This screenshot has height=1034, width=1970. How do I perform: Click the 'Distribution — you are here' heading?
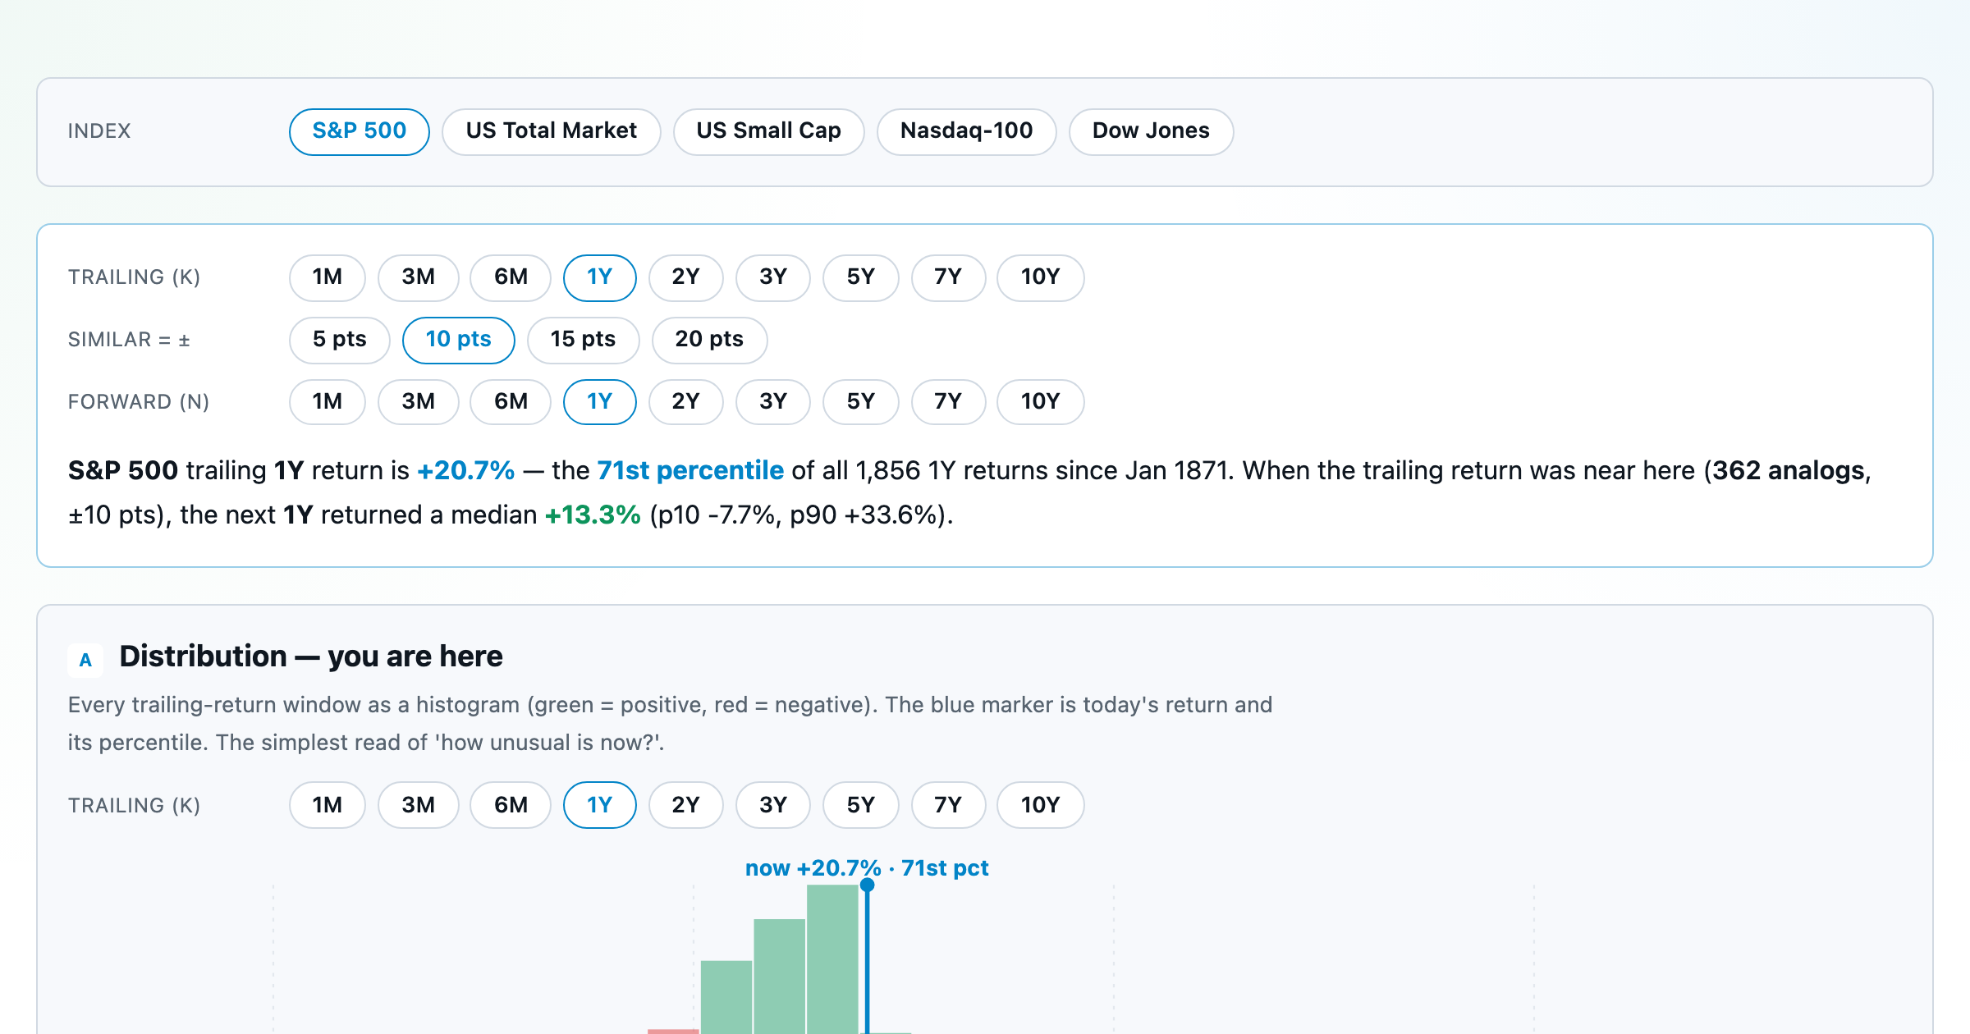311,657
